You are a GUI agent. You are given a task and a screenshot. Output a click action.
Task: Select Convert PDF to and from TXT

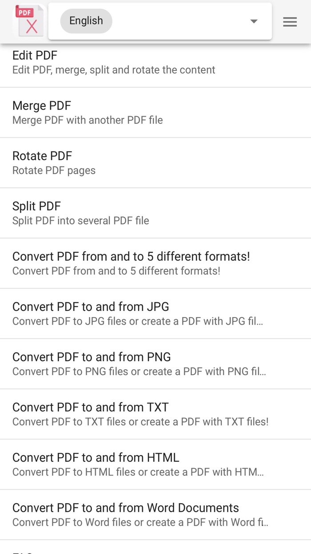click(x=91, y=407)
